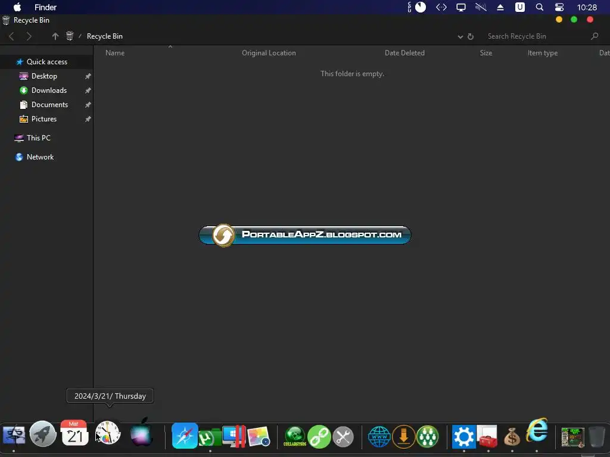Refresh the Recycle Bin view
The height and width of the screenshot is (457, 610).
[471, 36]
